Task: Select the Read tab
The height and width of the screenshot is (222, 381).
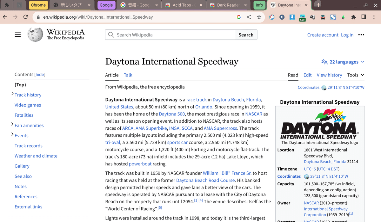Action: (x=293, y=75)
